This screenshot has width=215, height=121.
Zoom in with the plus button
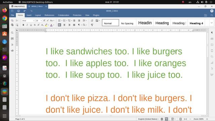[207, 119]
